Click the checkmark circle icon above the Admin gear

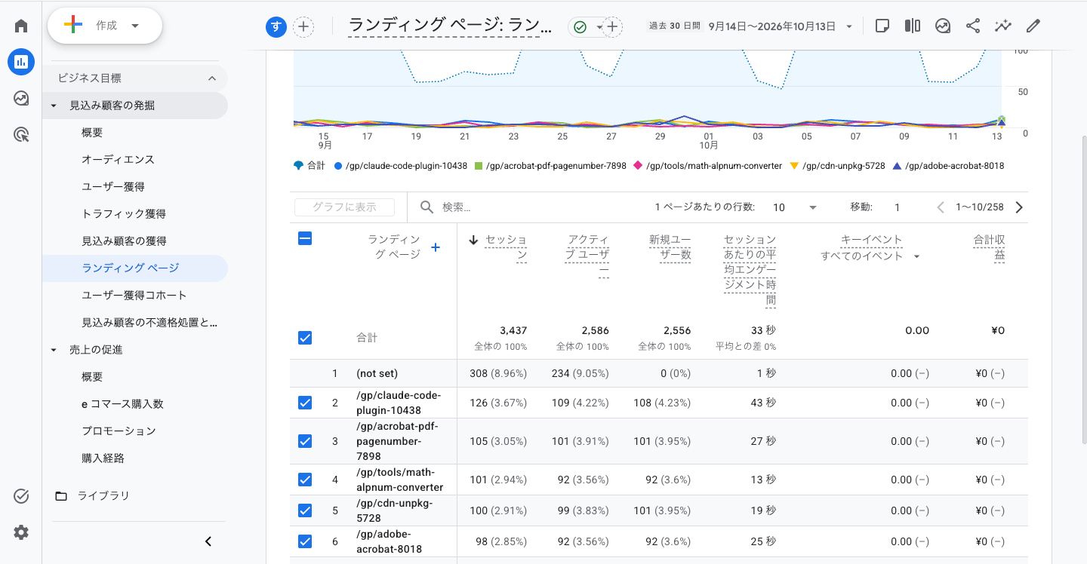click(21, 496)
